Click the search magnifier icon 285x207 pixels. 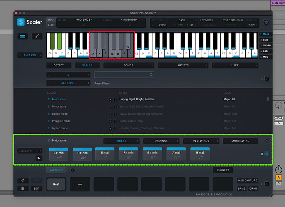pyautogui.click(x=151, y=75)
